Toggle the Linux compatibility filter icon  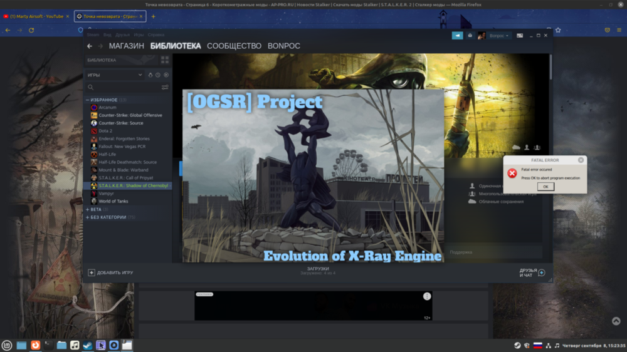tap(150, 75)
